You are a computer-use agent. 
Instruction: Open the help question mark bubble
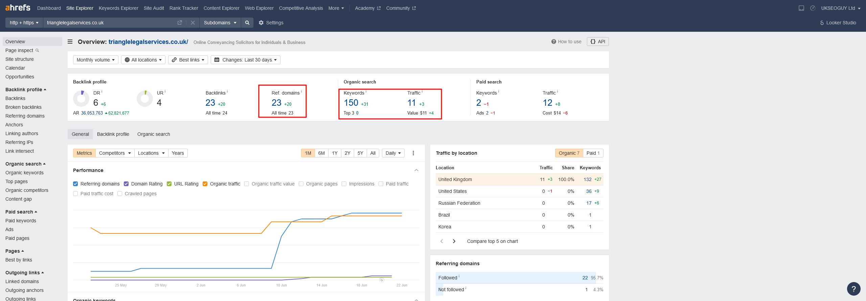853,289
